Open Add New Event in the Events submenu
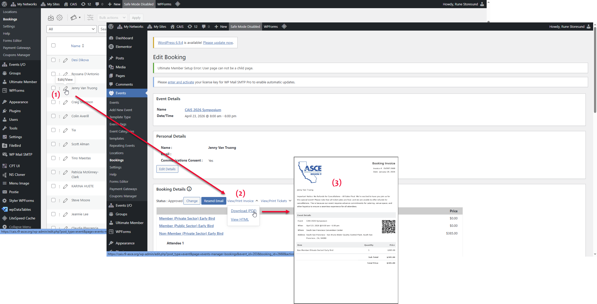The image size is (597, 304). click(x=121, y=110)
